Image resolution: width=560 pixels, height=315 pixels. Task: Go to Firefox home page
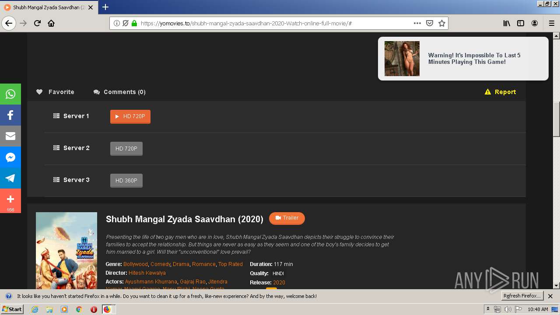[51, 23]
